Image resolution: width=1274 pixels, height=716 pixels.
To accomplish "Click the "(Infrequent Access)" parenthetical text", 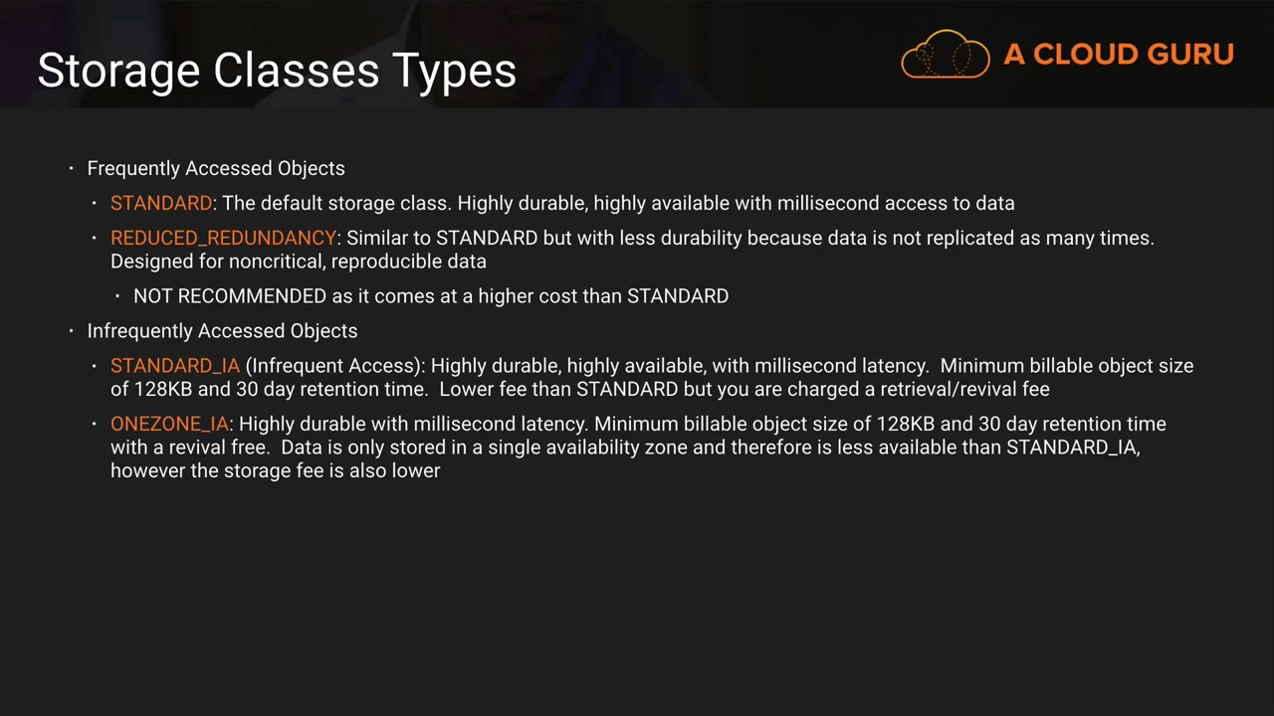I will [335, 365].
